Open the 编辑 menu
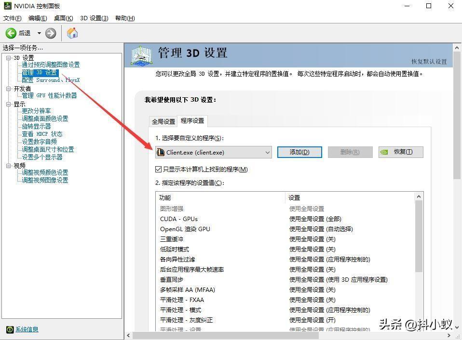462x340 pixels. (x=38, y=18)
